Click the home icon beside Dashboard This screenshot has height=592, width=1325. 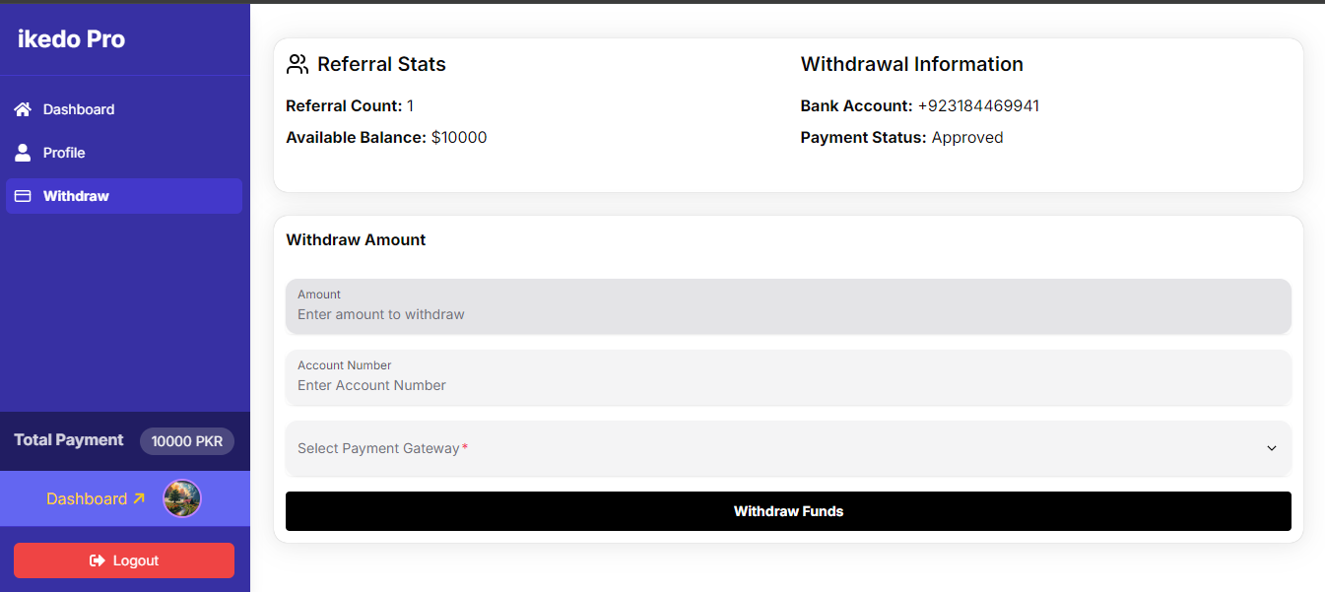point(23,109)
